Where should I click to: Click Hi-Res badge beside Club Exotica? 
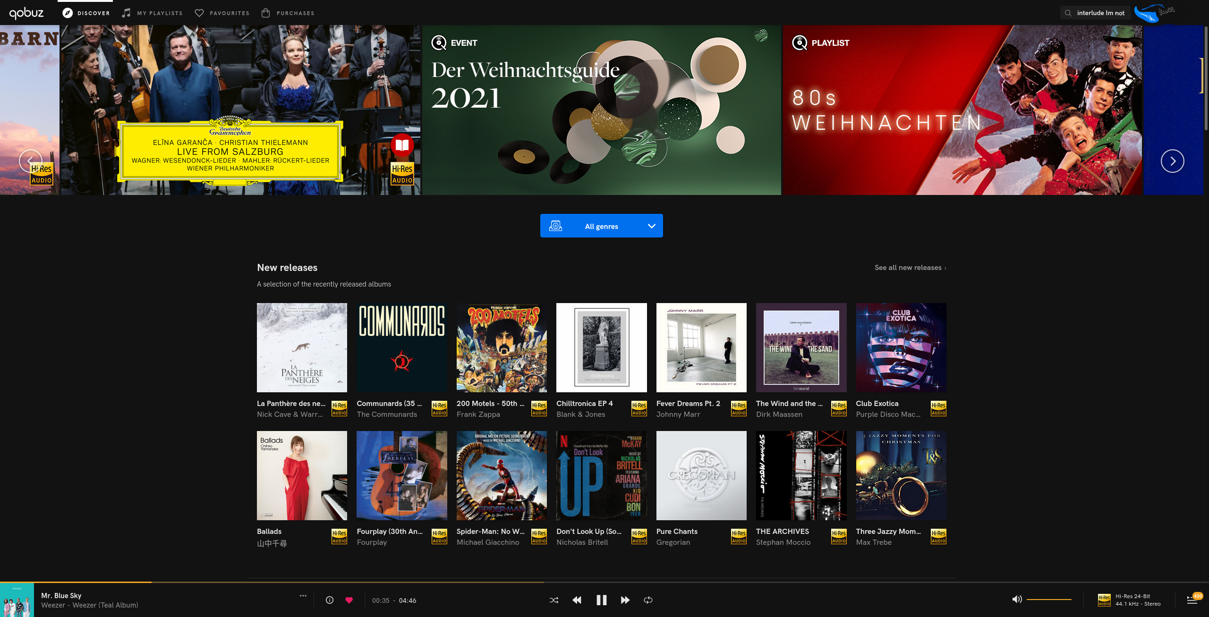click(x=938, y=408)
